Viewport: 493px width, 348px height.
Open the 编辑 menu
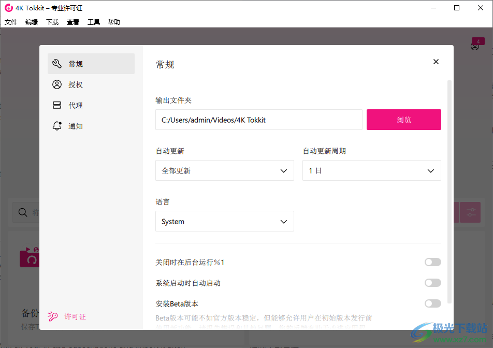[32, 22]
